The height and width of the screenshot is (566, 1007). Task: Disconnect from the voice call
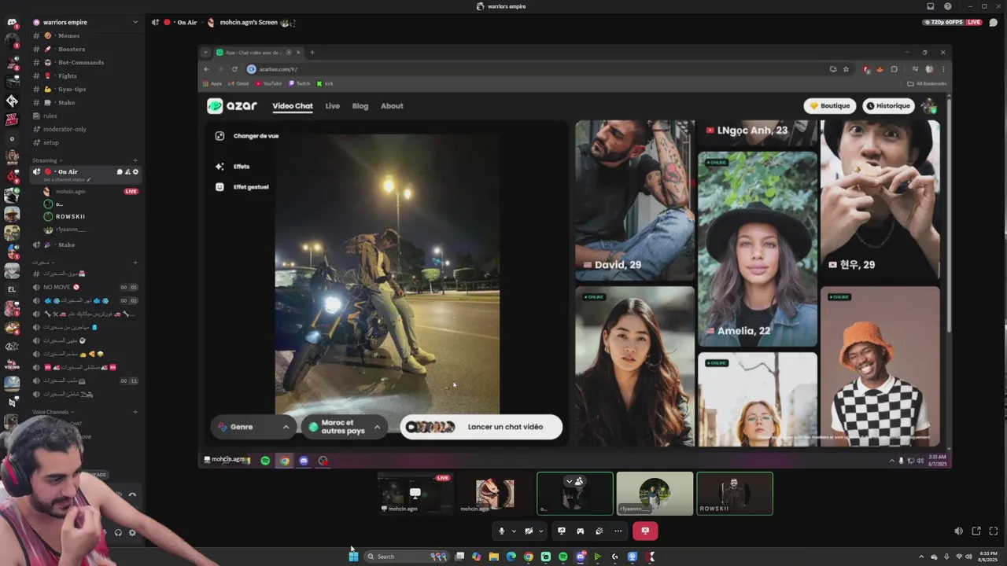tap(645, 531)
